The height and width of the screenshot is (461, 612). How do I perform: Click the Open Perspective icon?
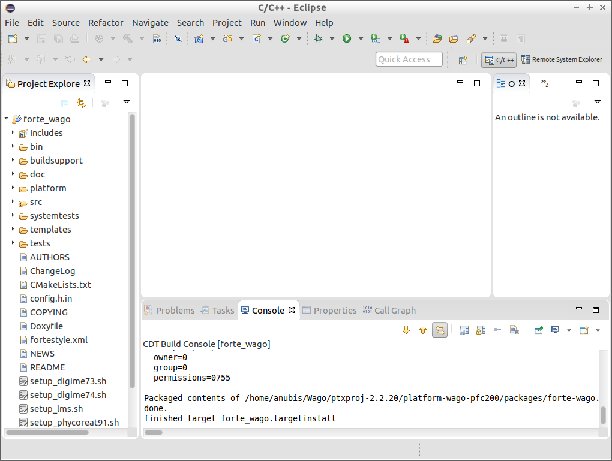tap(463, 60)
